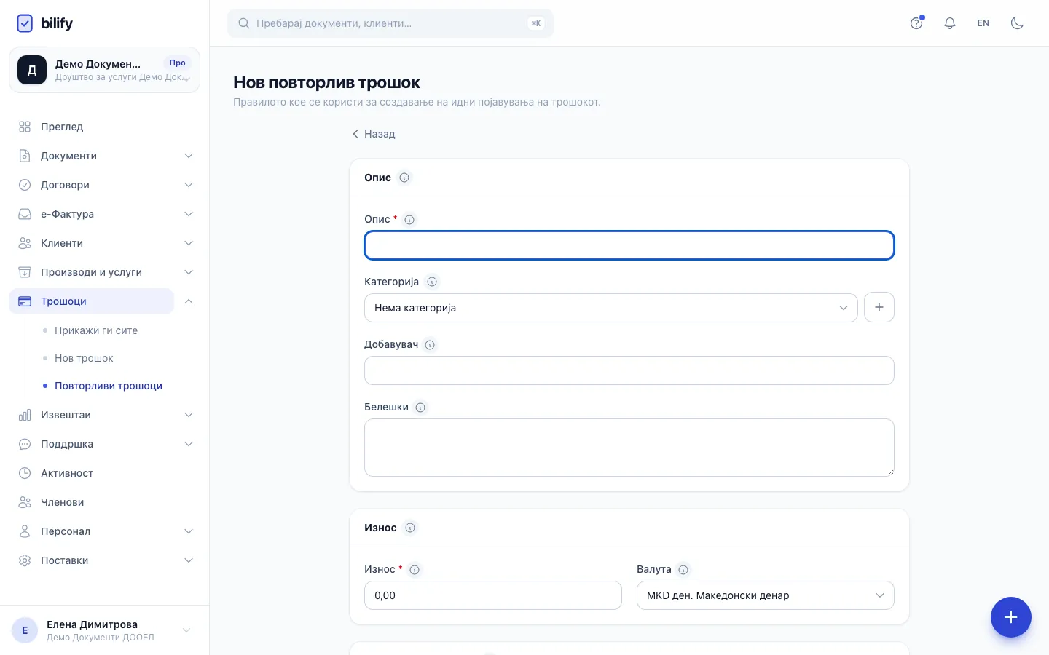Select Нов трошок submenu item
The height and width of the screenshot is (655, 1049).
(x=84, y=358)
